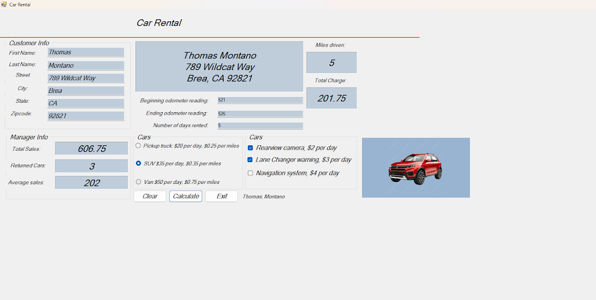The height and width of the screenshot is (300, 596).
Task: Choose the Van $50 per day option
Action: (x=138, y=182)
